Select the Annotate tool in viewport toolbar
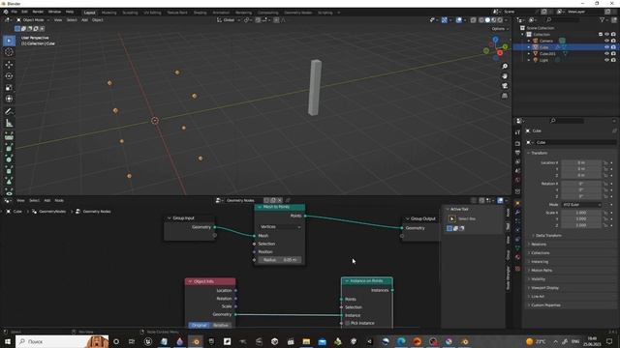Viewport: 620px width, 348px height. (9, 112)
